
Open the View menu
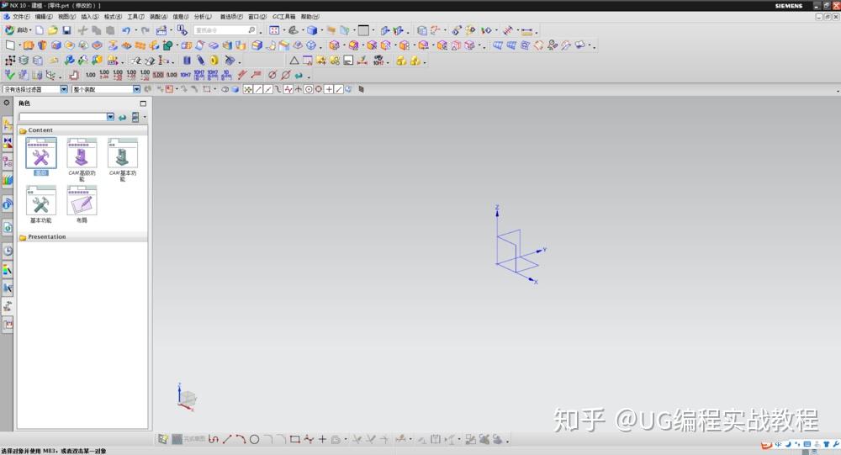pyautogui.click(x=66, y=17)
